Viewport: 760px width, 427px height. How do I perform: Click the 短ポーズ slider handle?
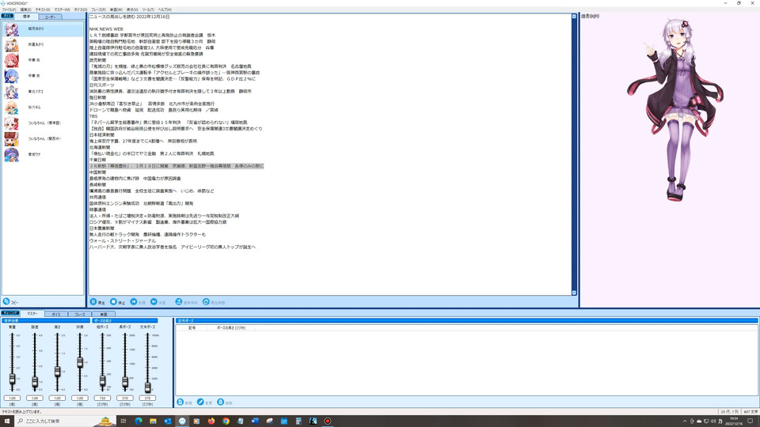tap(102, 381)
